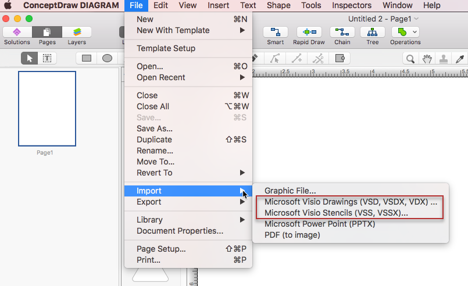This screenshot has width=468, height=286.
Task: Import Microsoft Visio Drawings (VSD, VSDX, VDX)
Action: click(351, 202)
